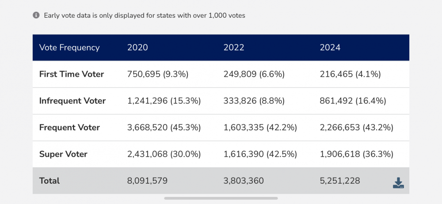Click the info icon beside early vote note
442x204 pixels.
pos(36,15)
